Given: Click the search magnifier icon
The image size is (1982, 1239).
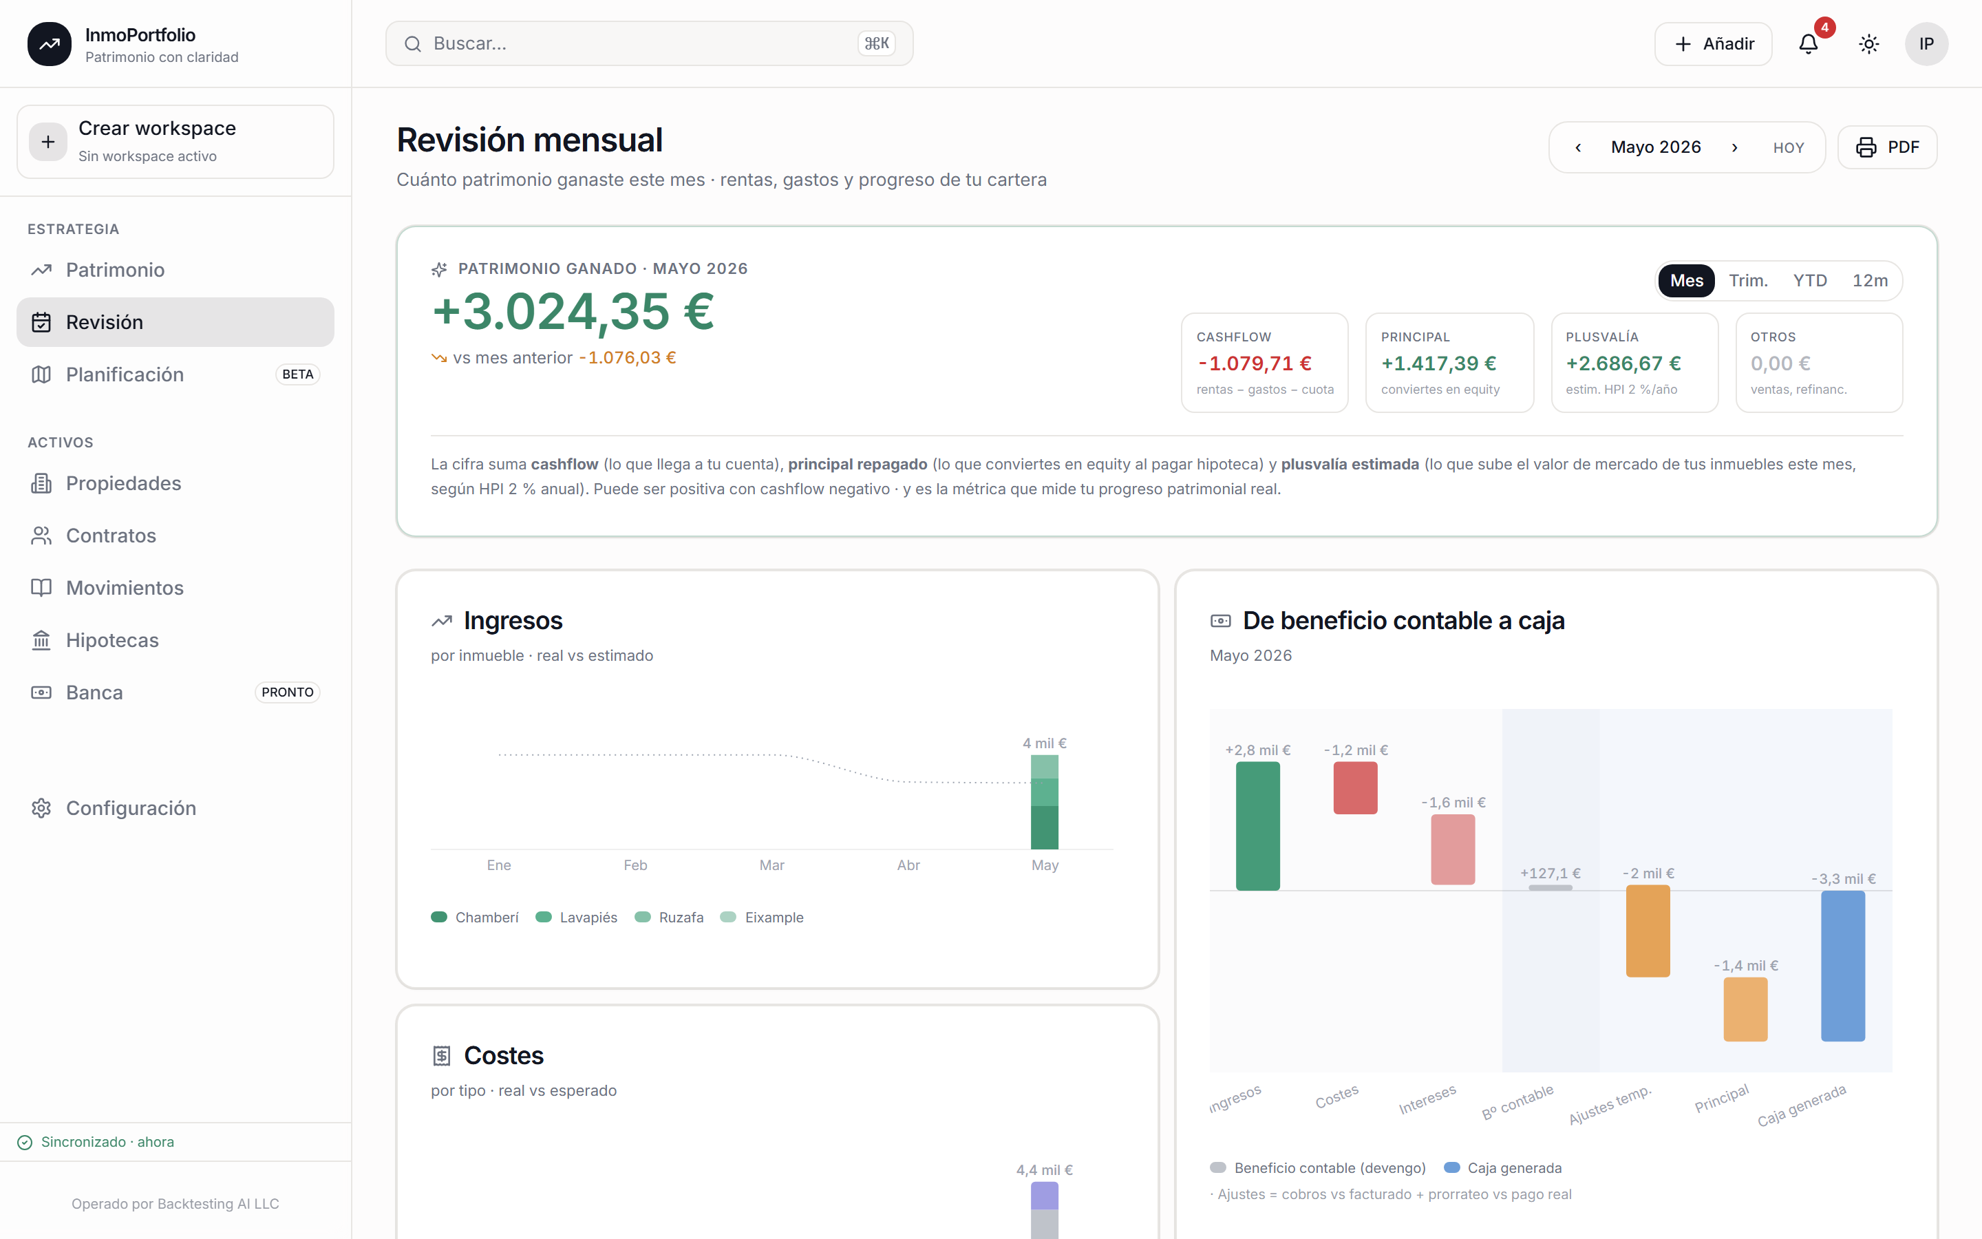Looking at the screenshot, I should [413, 44].
